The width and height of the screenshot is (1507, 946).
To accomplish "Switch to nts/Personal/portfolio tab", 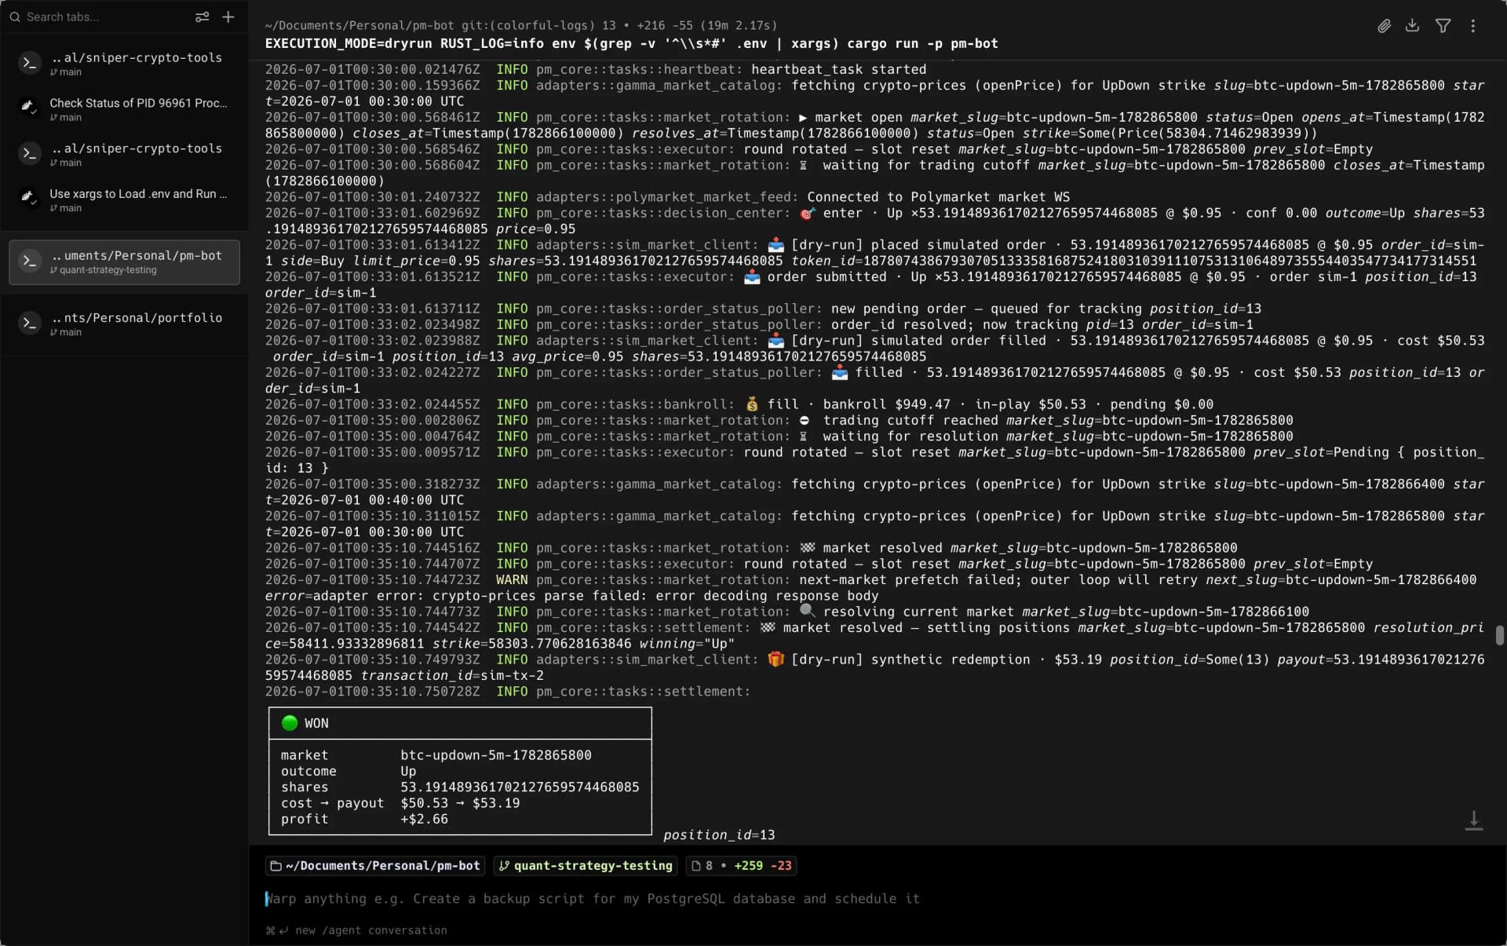I will click(124, 323).
